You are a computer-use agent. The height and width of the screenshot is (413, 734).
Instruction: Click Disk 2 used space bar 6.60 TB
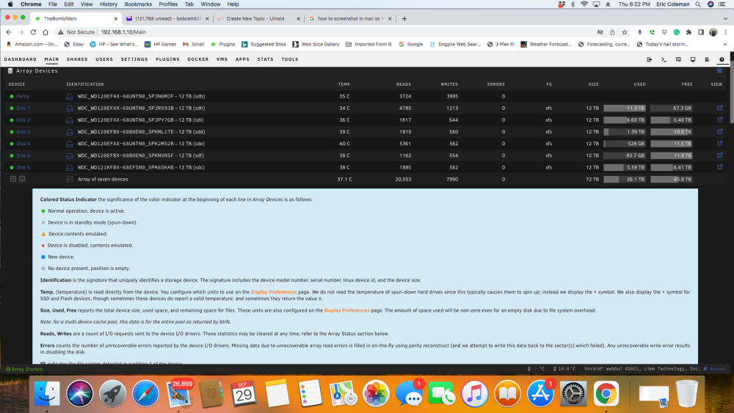(x=625, y=120)
